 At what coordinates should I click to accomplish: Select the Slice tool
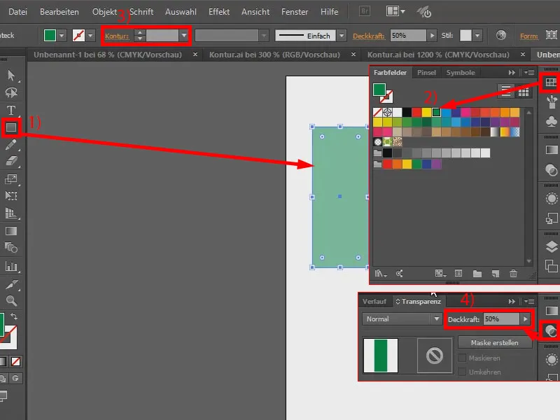coord(11,284)
